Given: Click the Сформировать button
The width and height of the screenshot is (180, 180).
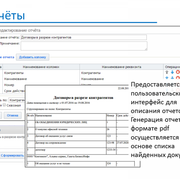Looking at the screenshot, I should pos(12,155).
